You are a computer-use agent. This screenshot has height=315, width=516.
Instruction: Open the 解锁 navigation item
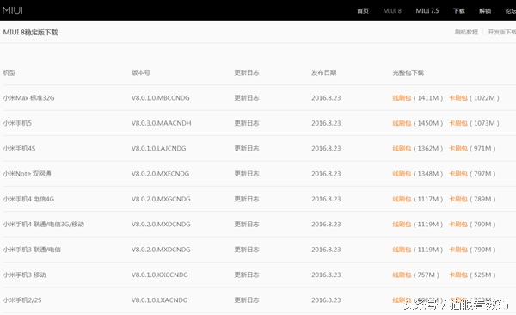point(485,11)
